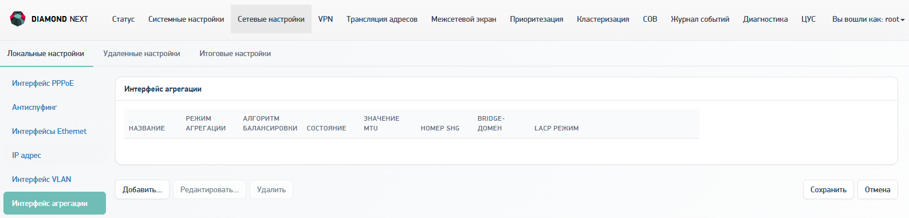
Task: Open Диагностика menu
Action: pyautogui.click(x=765, y=19)
